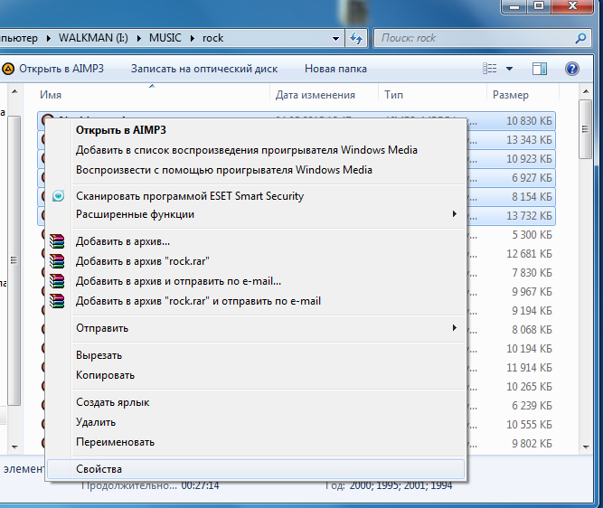Viewport: 603px width, 508px height.
Task: Open the address bar history dropdown
Action: (336, 38)
